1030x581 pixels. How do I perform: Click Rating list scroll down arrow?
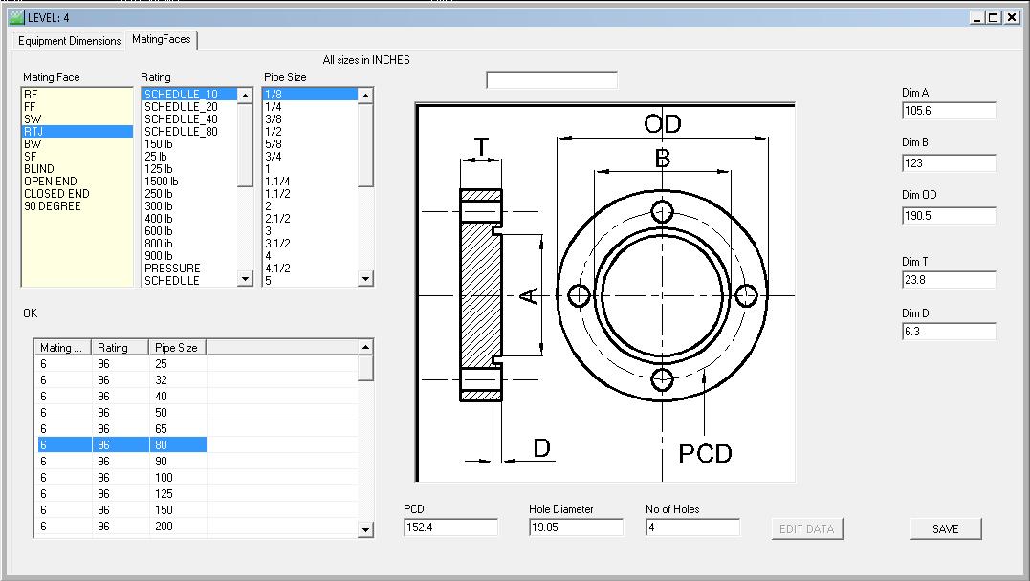coord(245,279)
